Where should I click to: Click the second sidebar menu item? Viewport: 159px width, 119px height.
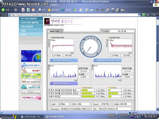tap(31, 23)
